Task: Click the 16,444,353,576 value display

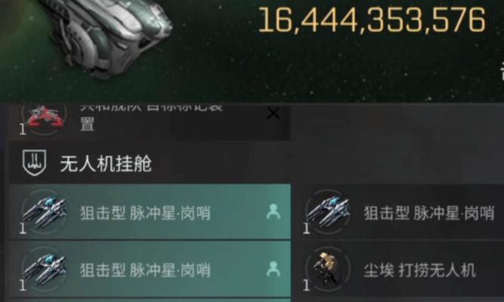Action: [x=372, y=20]
